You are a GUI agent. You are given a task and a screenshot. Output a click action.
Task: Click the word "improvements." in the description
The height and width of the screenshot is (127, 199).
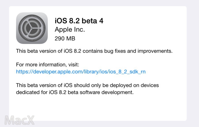click(x=159, y=52)
